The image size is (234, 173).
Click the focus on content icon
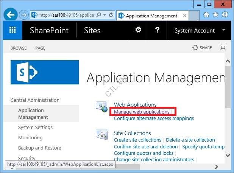(x=223, y=48)
